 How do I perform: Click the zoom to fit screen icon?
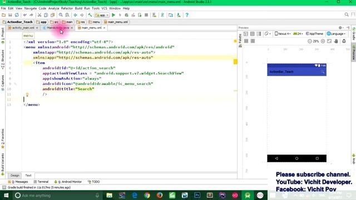coord(329,41)
